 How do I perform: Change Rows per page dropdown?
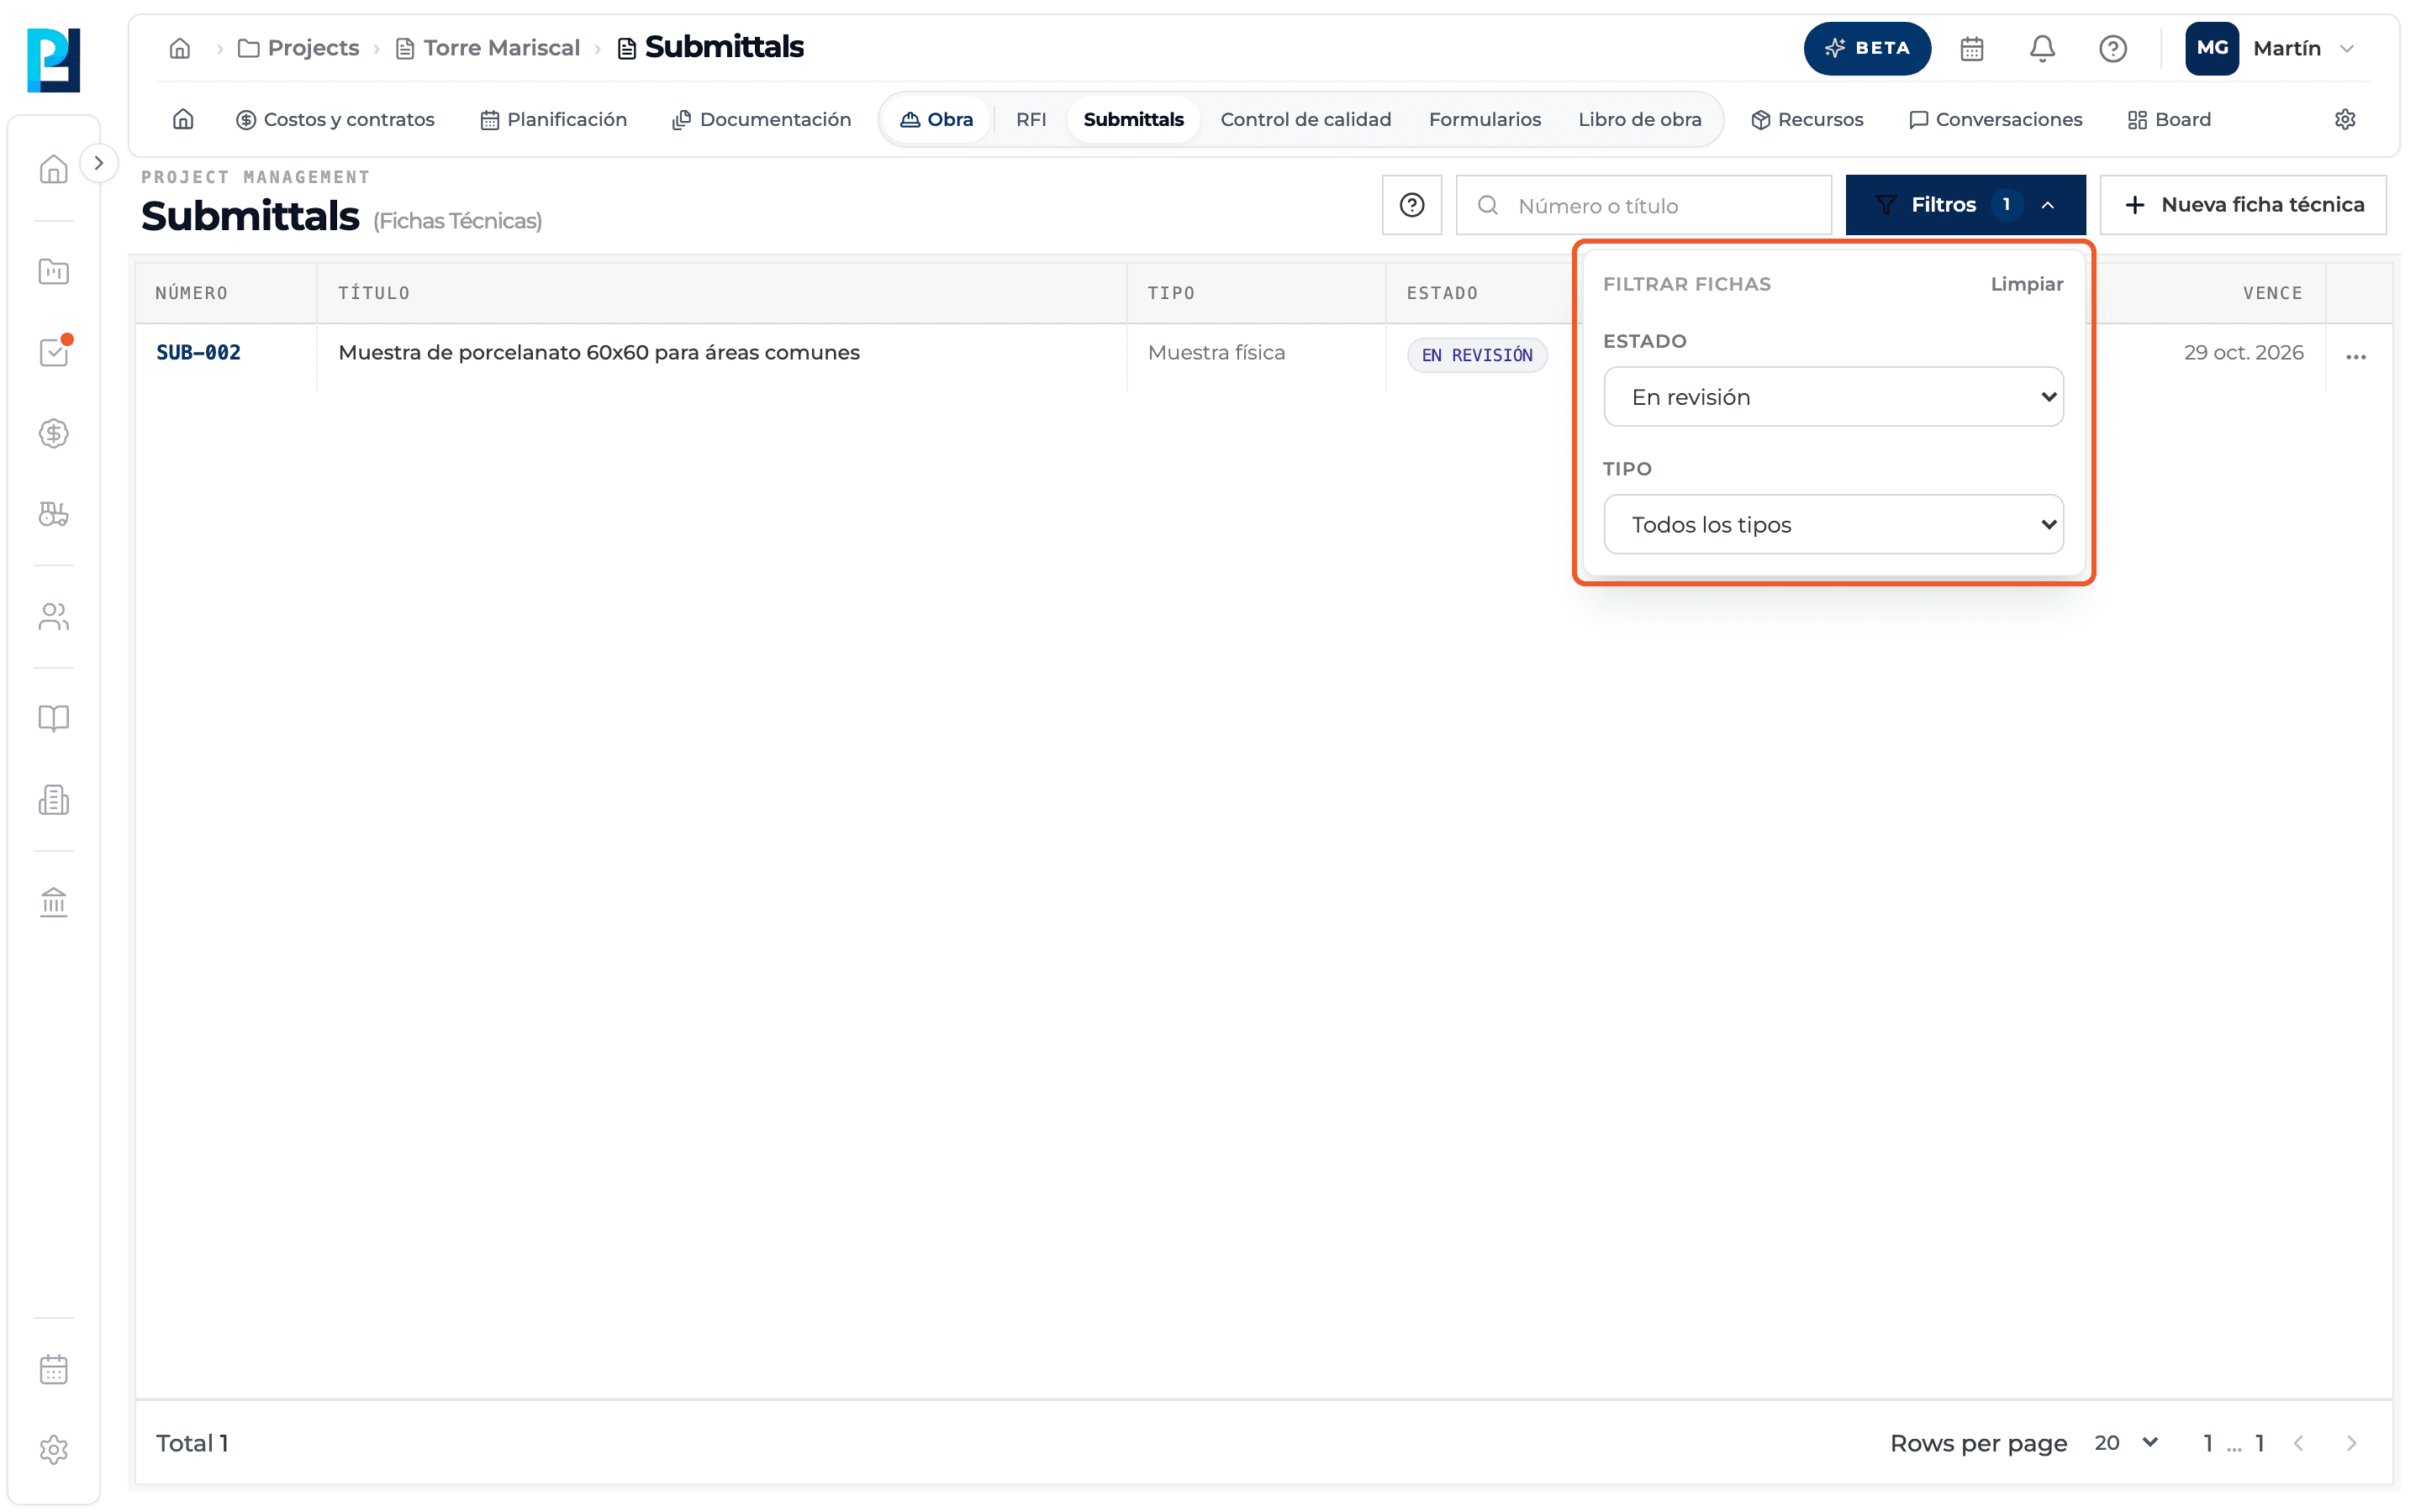[2126, 1443]
